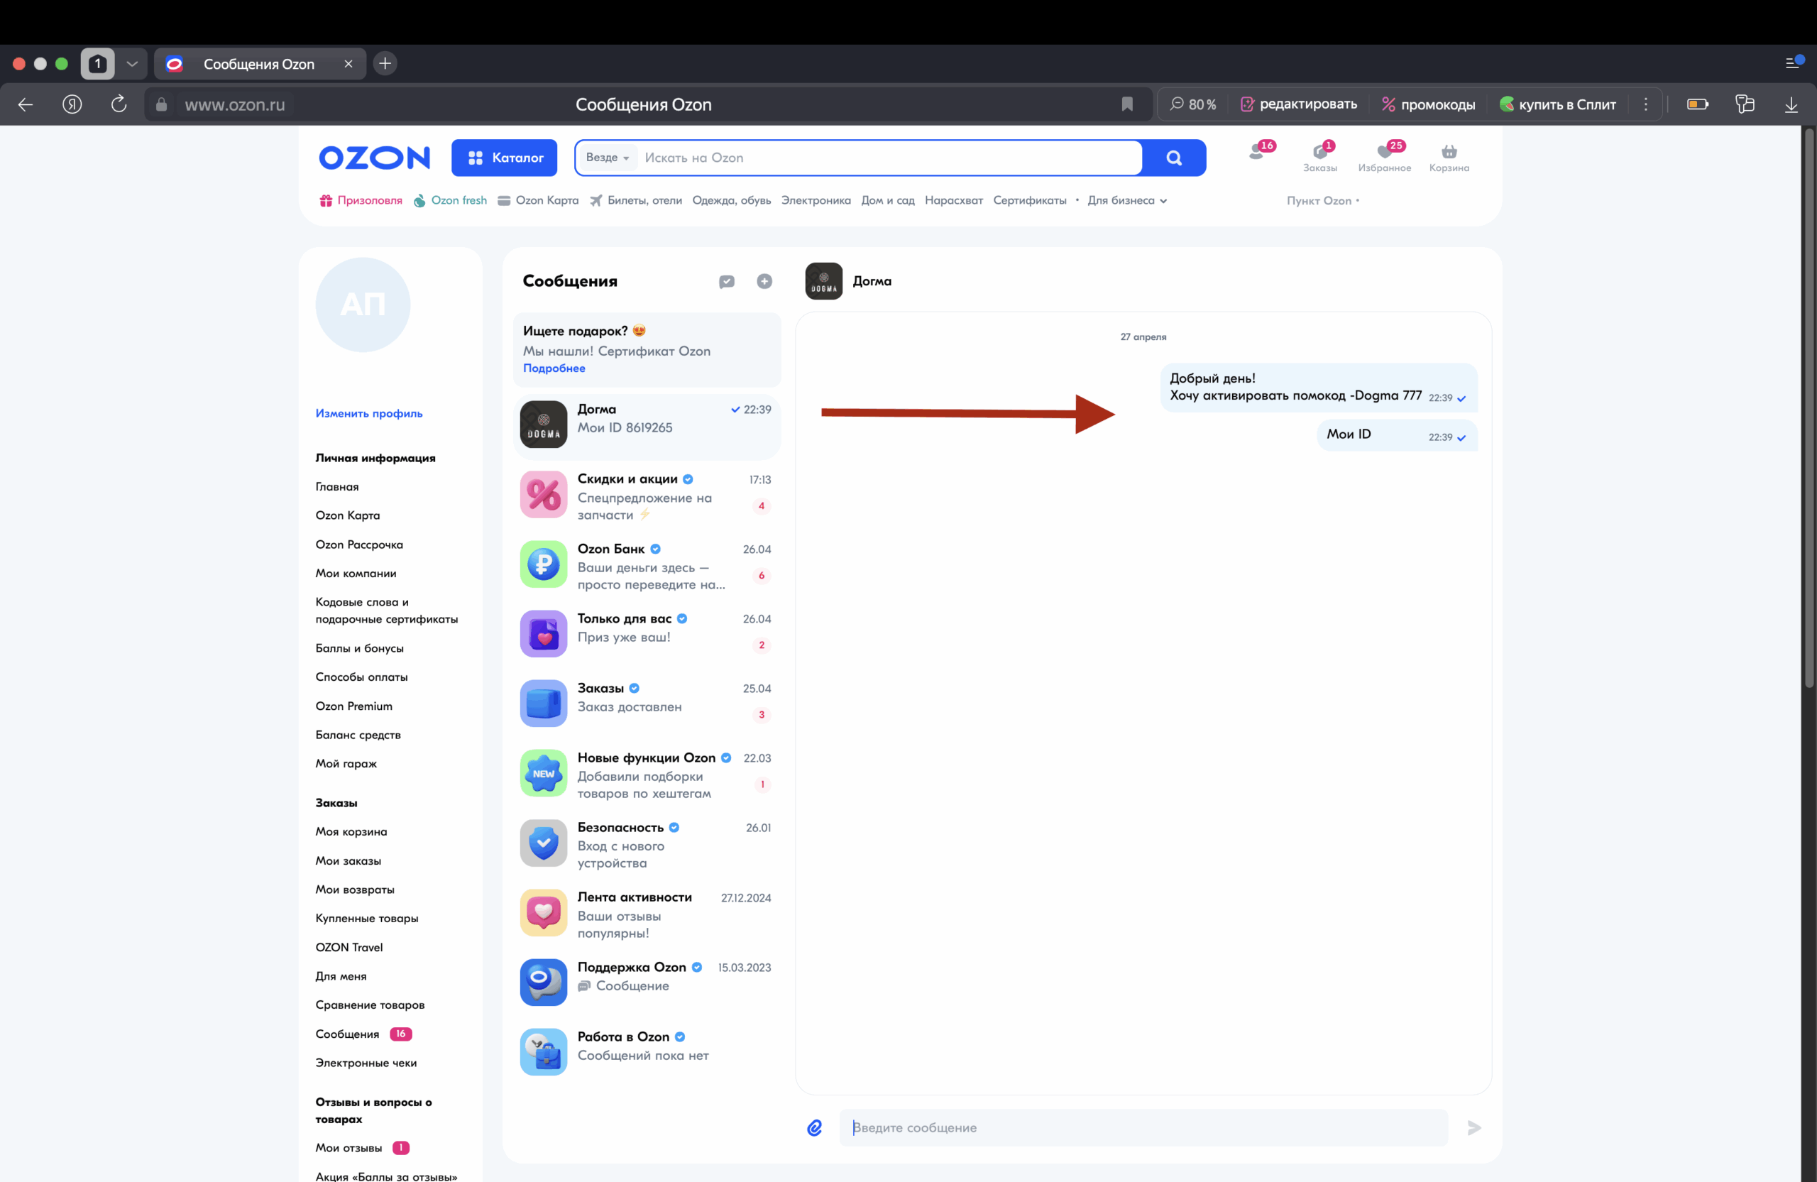This screenshot has width=1817, height=1182.
Task: Open Мои отзывы in sidebar
Action: (x=362, y=1149)
